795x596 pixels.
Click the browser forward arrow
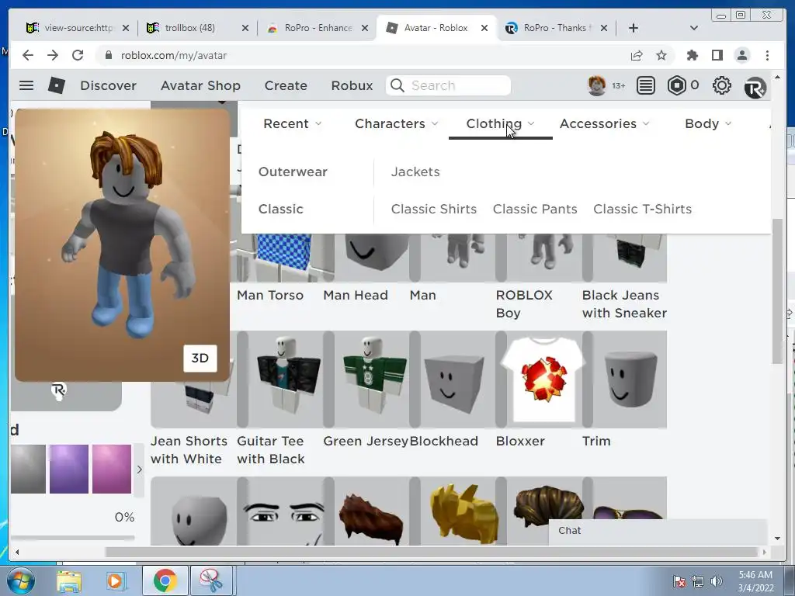pos(53,55)
